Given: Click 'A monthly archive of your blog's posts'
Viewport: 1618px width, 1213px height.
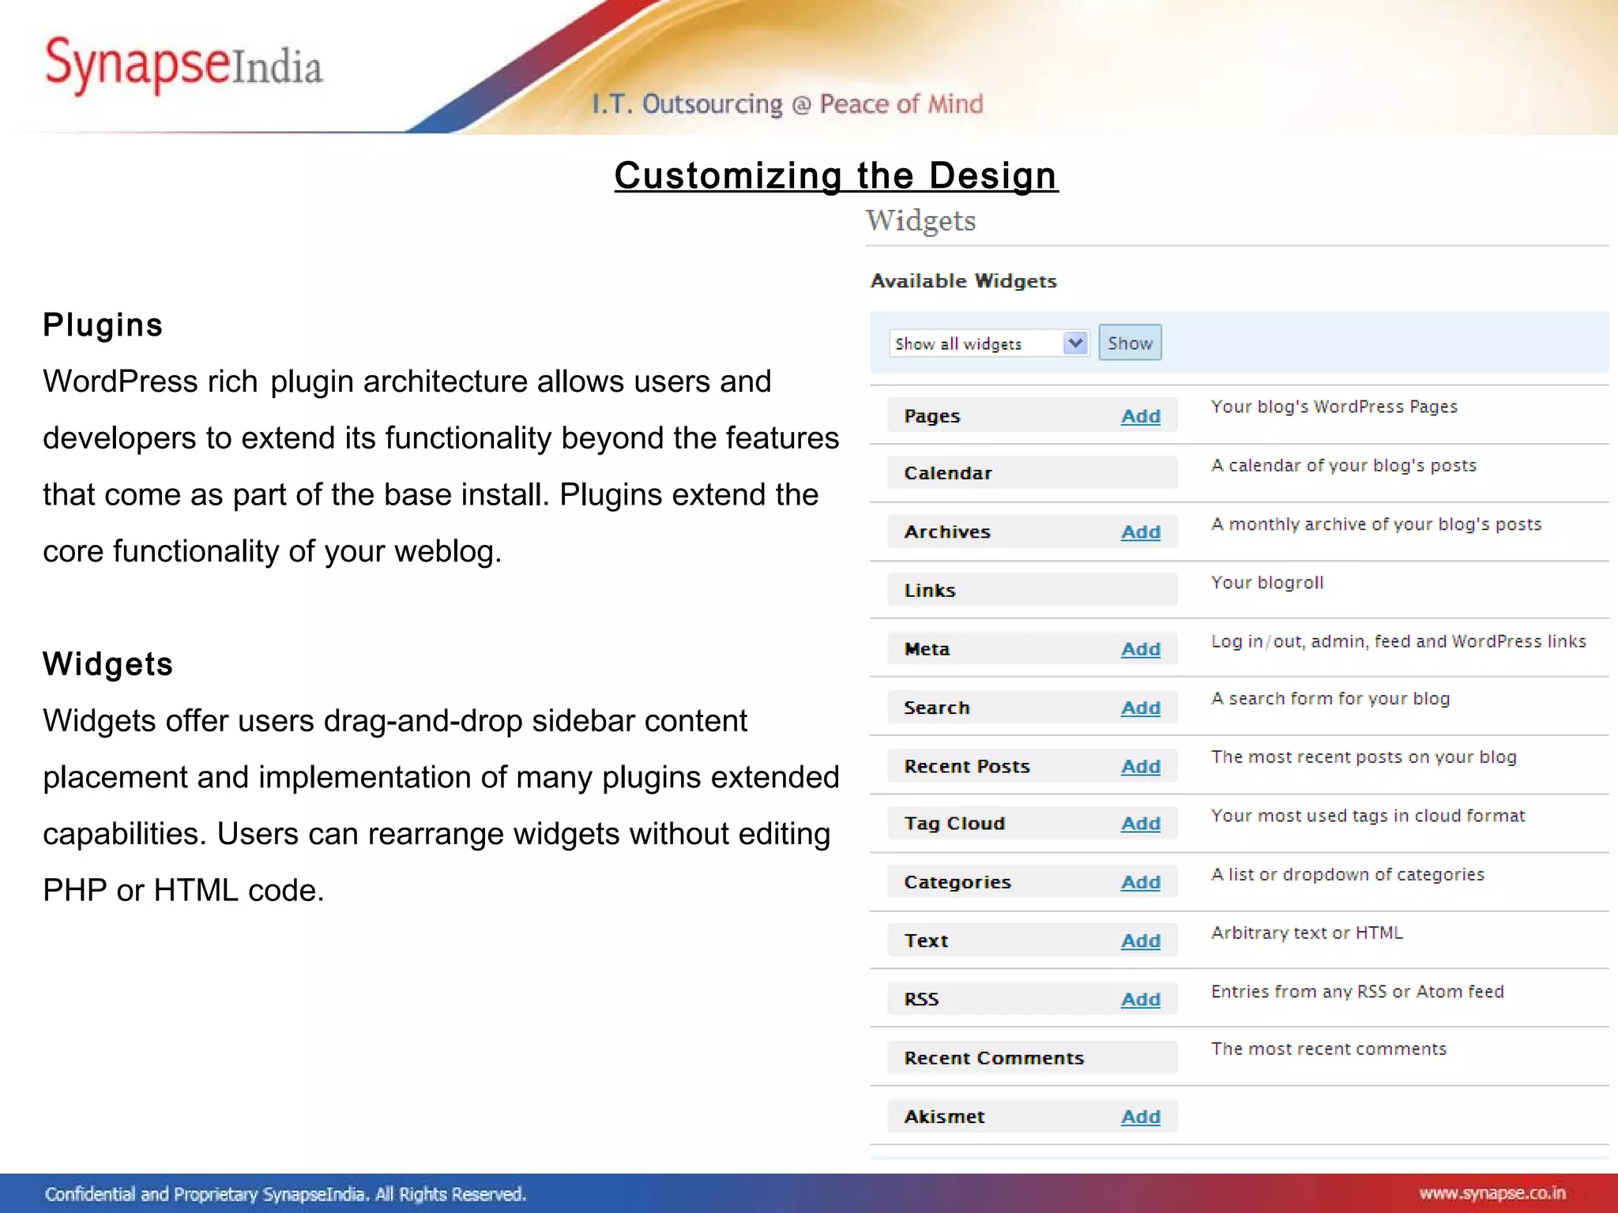Looking at the screenshot, I should coord(1376,524).
